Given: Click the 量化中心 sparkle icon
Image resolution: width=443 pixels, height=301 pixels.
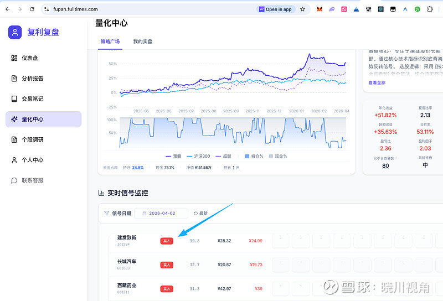Looking at the screenshot, I should (14, 119).
